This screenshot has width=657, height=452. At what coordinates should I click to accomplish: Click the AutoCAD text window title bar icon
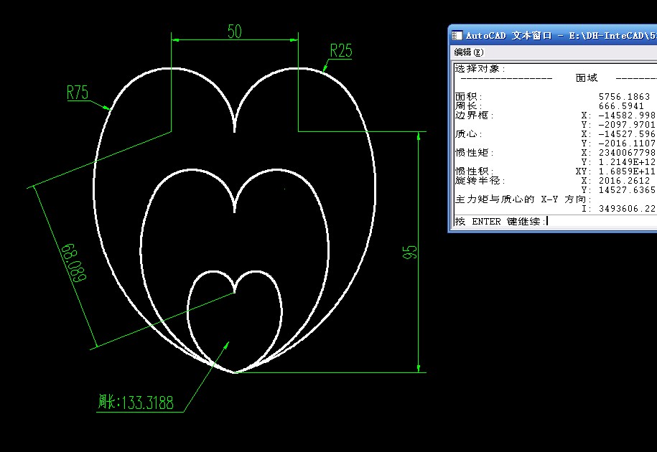[x=457, y=36]
